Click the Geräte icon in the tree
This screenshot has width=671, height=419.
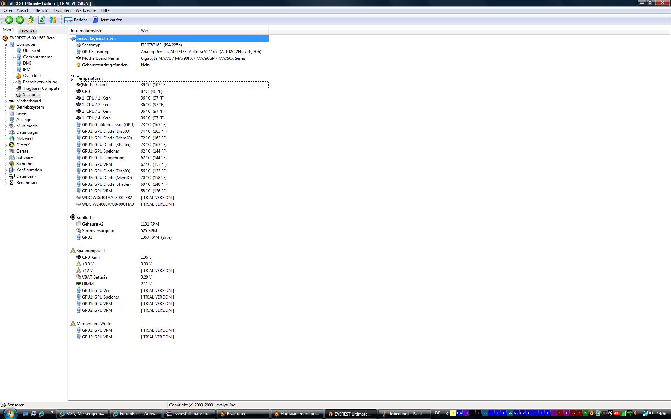tap(12, 151)
